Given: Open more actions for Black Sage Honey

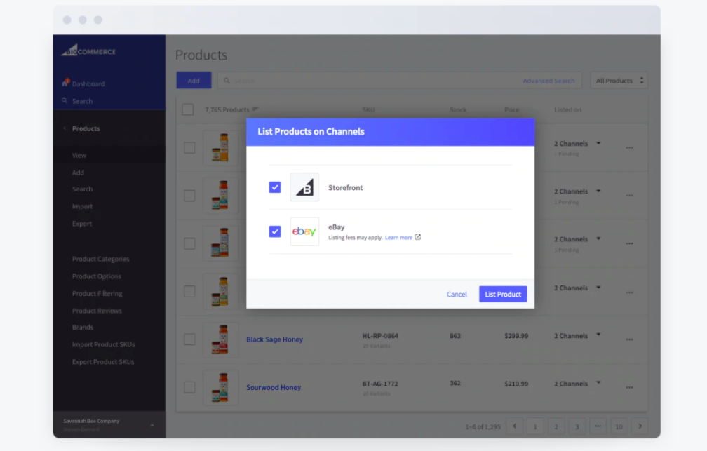Looking at the screenshot, I should [629, 339].
